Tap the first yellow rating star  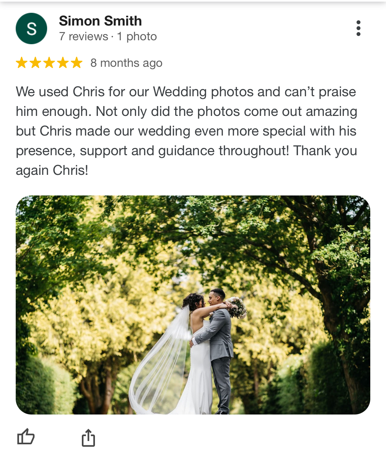pyautogui.click(x=22, y=63)
